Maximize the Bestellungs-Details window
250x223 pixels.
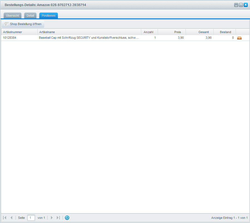(241, 5)
